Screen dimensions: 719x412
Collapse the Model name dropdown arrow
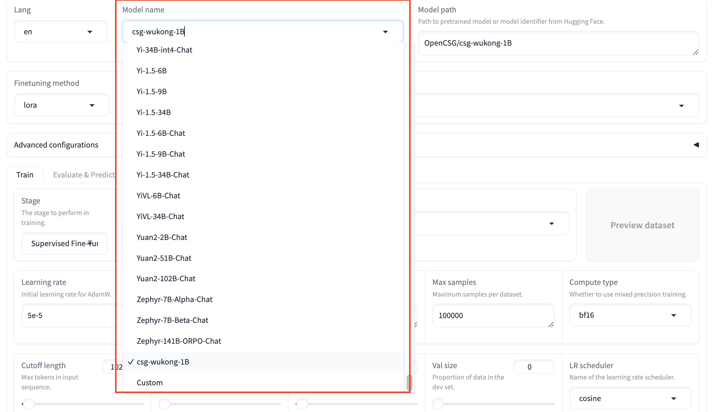[x=385, y=32]
